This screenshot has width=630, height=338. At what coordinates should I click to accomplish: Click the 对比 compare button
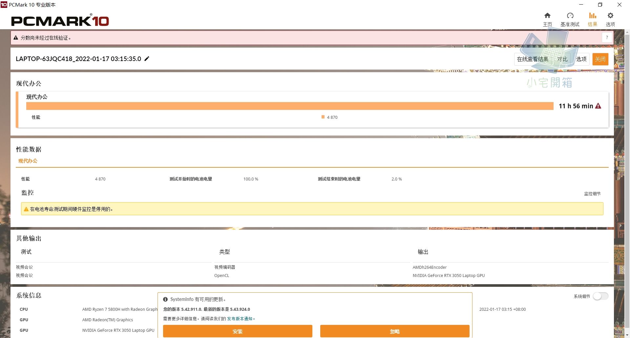point(562,59)
